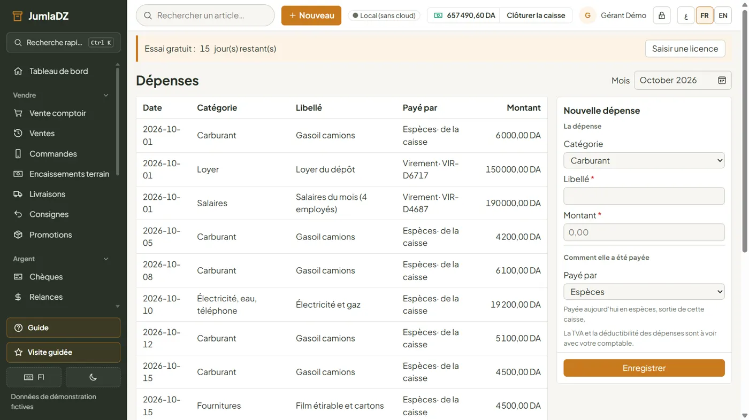Open the Catégorie dropdown
The height and width of the screenshot is (420, 749).
click(x=644, y=160)
